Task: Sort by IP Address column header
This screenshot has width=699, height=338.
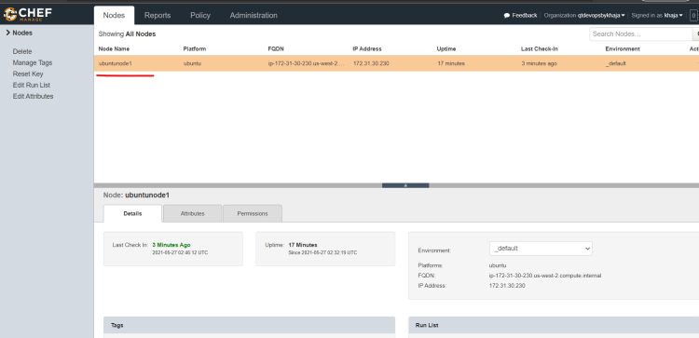Action: pos(367,49)
